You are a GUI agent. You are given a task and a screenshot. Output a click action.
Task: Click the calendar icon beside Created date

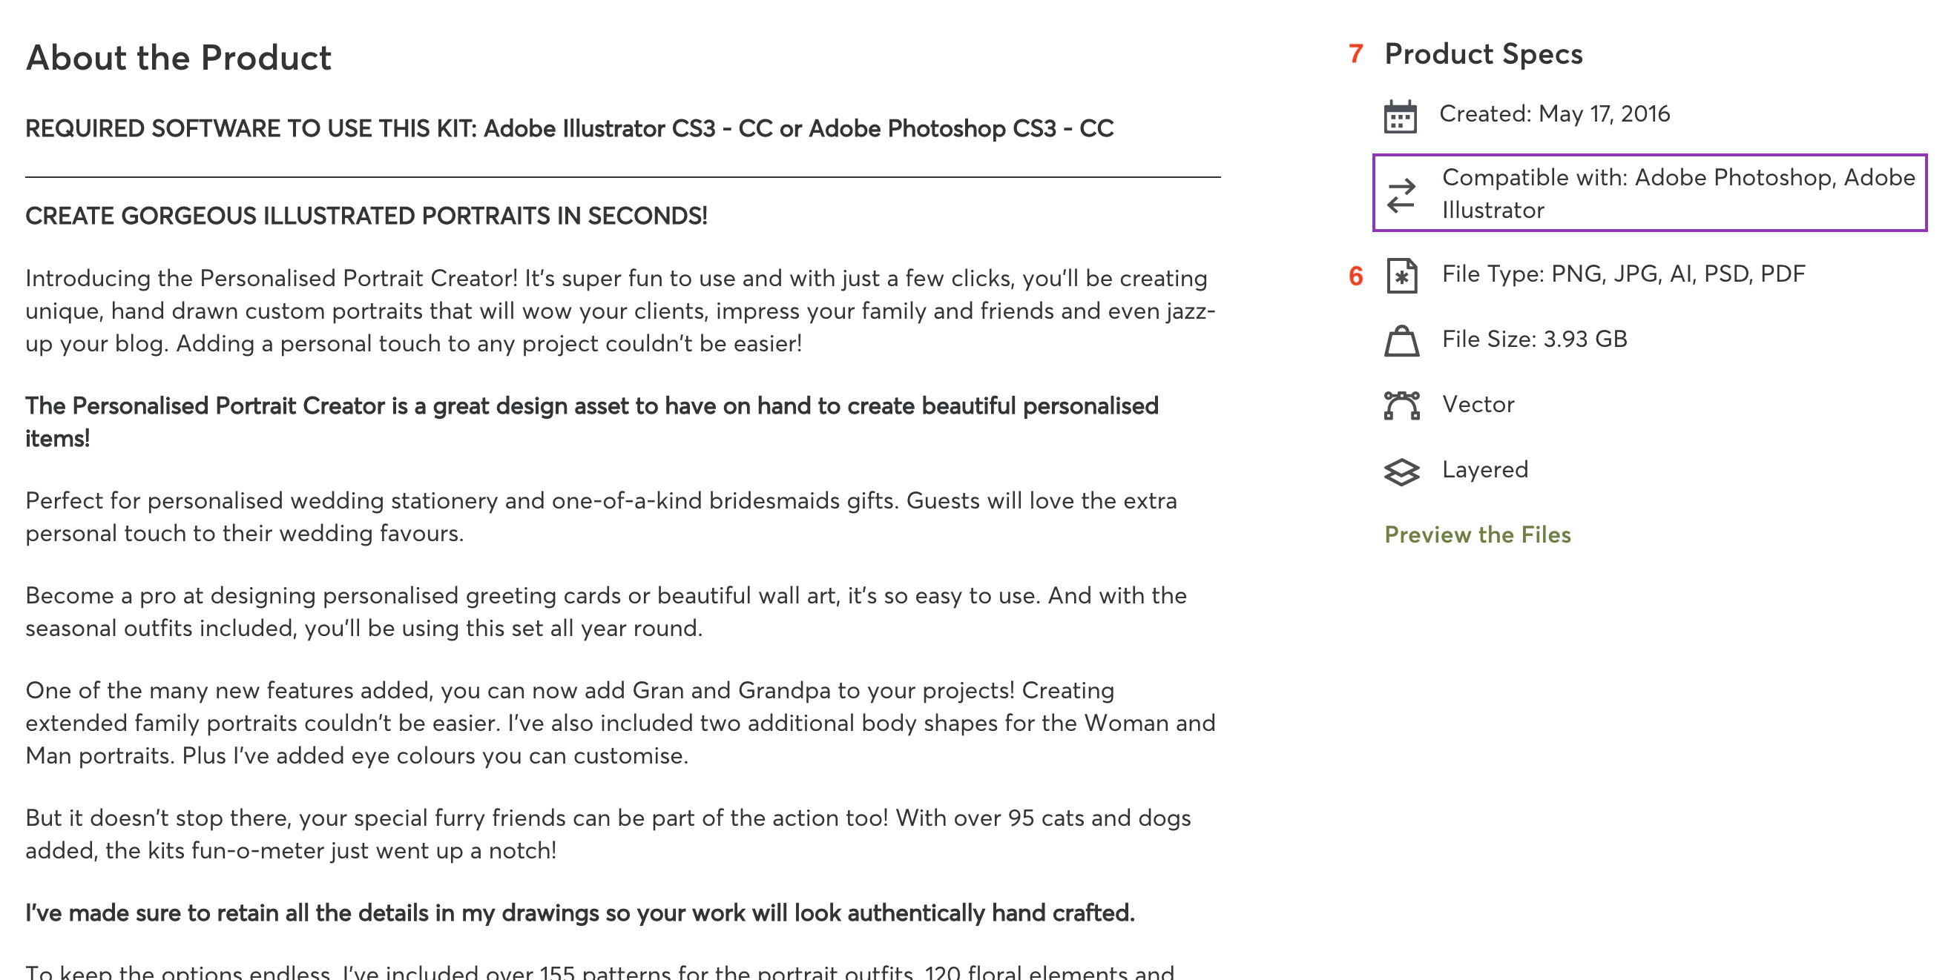(1401, 116)
